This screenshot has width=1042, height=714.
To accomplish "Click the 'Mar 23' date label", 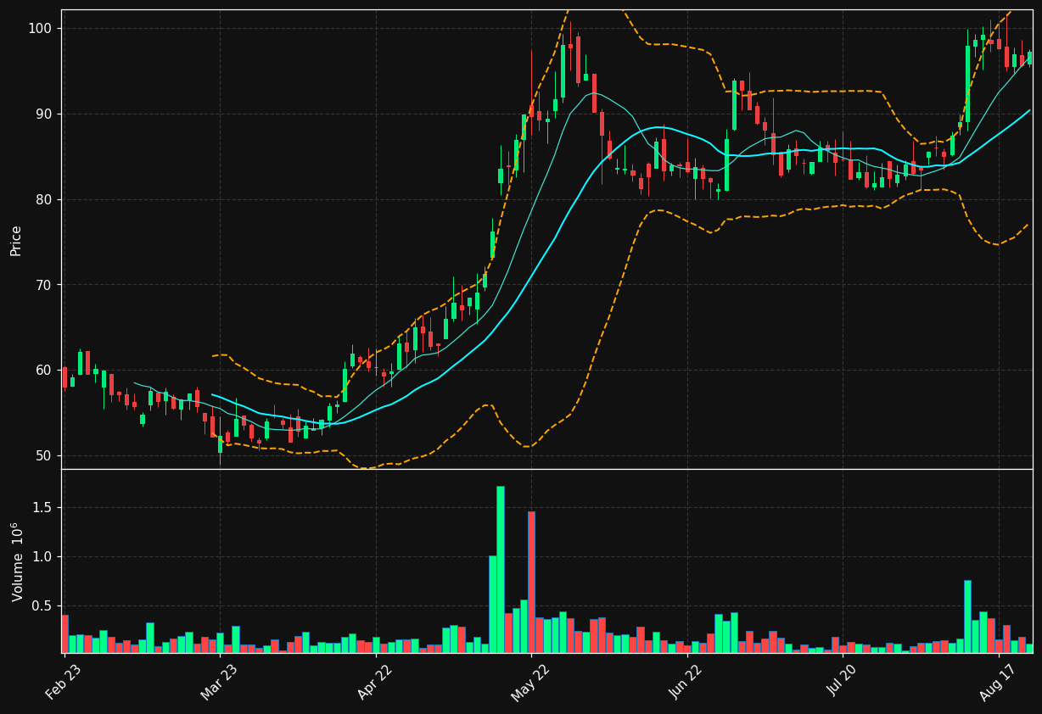I will point(219,683).
